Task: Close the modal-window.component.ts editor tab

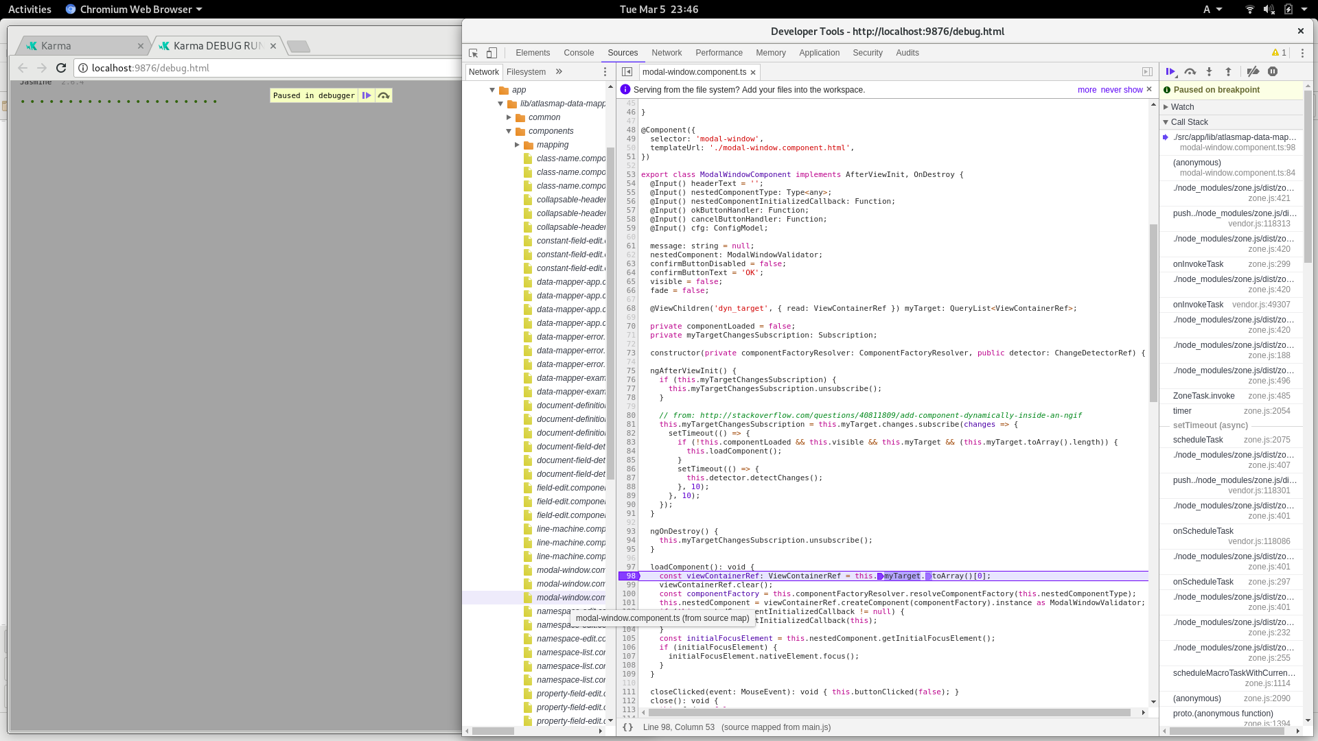Action: pos(753,72)
